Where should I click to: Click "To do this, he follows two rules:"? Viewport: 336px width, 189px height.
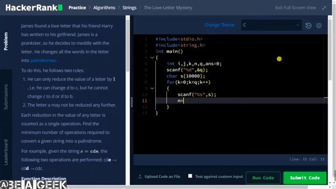coord(52,70)
